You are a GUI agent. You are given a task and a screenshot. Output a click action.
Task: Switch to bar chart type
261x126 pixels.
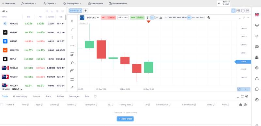(x=148, y=18)
